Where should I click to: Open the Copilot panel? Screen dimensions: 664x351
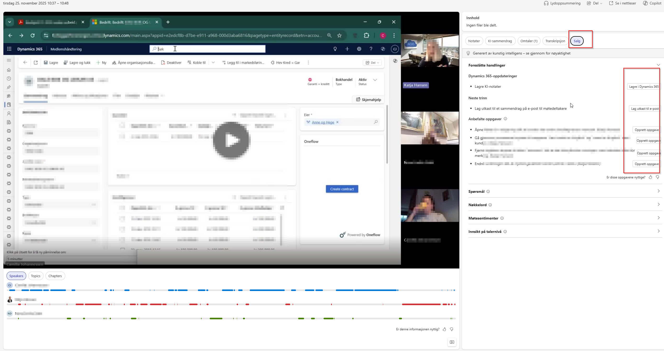(x=652, y=3)
